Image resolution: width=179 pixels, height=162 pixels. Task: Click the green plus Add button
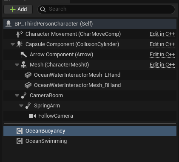[18, 9]
